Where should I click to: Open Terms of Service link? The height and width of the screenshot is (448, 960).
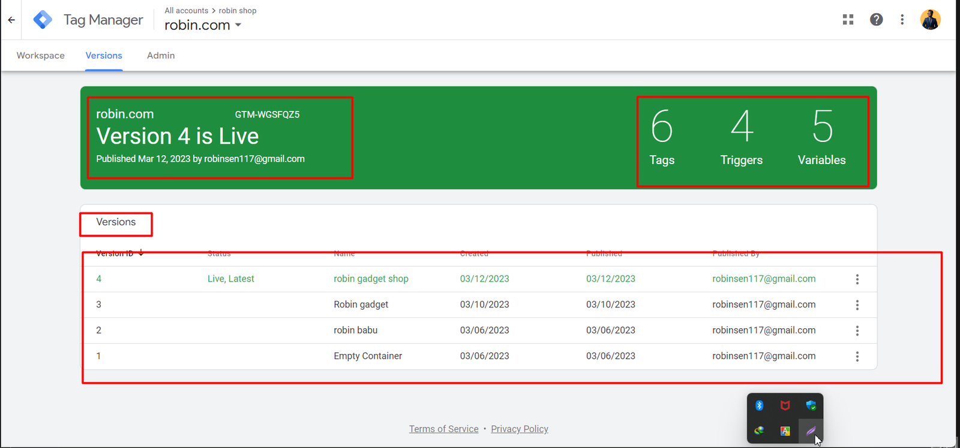(444, 429)
